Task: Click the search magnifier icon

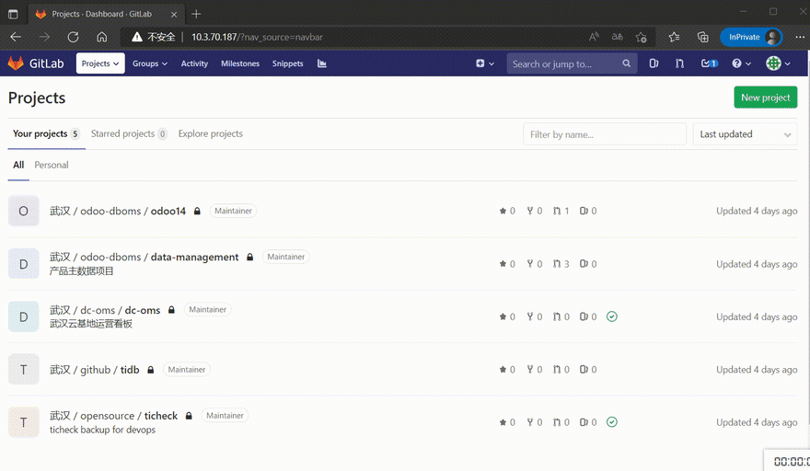Action: [626, 63]
